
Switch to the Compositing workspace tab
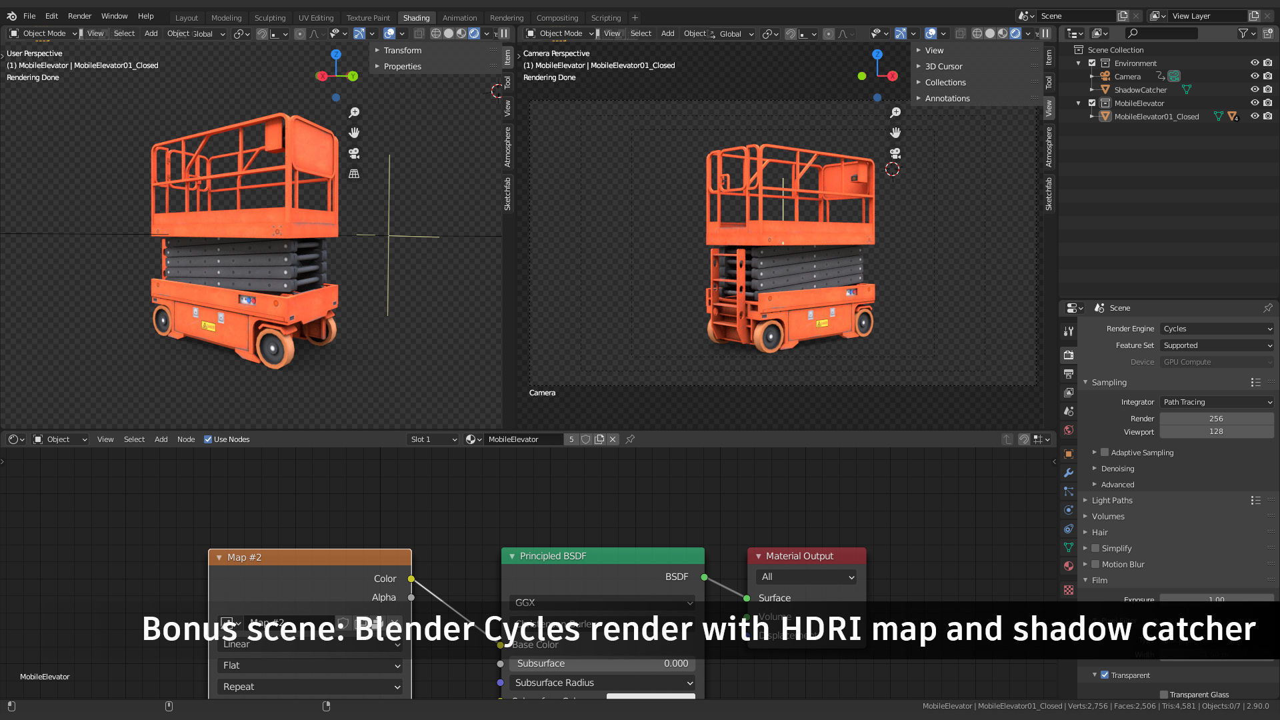557,18
